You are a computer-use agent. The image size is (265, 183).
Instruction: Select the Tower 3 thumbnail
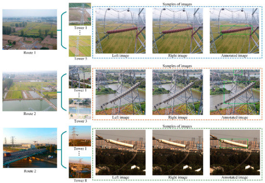(x=80, y=109)
